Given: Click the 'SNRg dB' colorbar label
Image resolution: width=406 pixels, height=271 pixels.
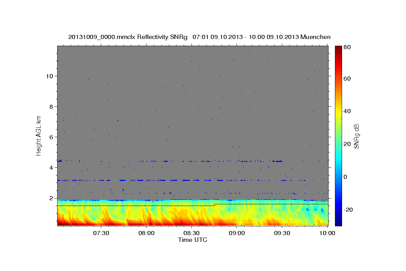Looking at the screenshot, I should click(x=356, y=136).
